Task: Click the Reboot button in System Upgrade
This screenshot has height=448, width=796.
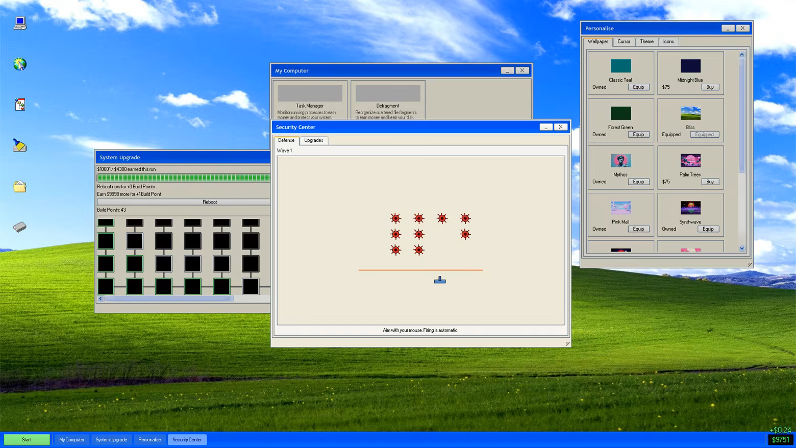Action: tap(184, 202)
